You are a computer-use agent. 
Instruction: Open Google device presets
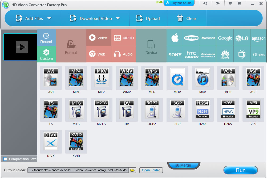click(x=225, y=38)
